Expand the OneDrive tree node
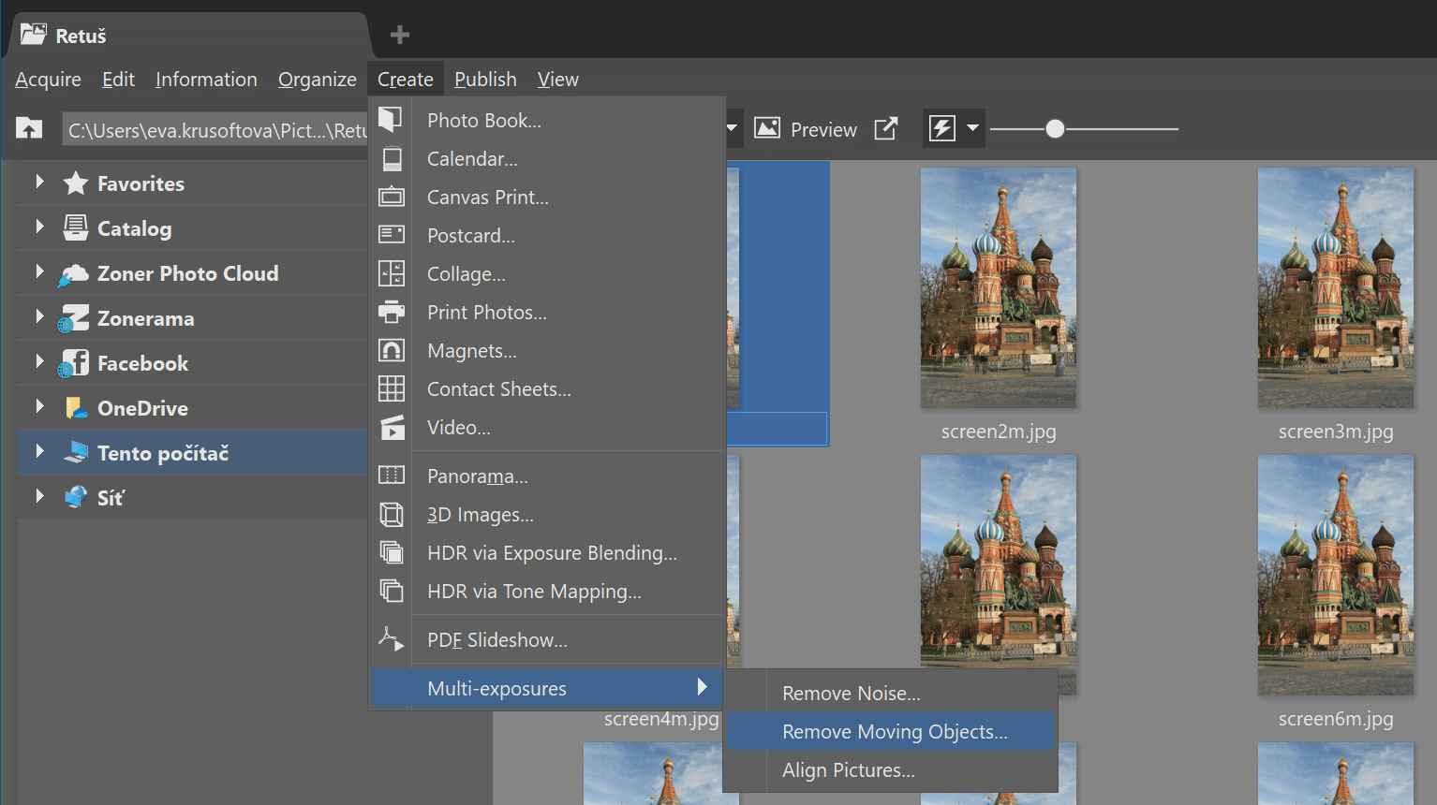The width and height of the screenshot is (1437, 805). [39, 406]
